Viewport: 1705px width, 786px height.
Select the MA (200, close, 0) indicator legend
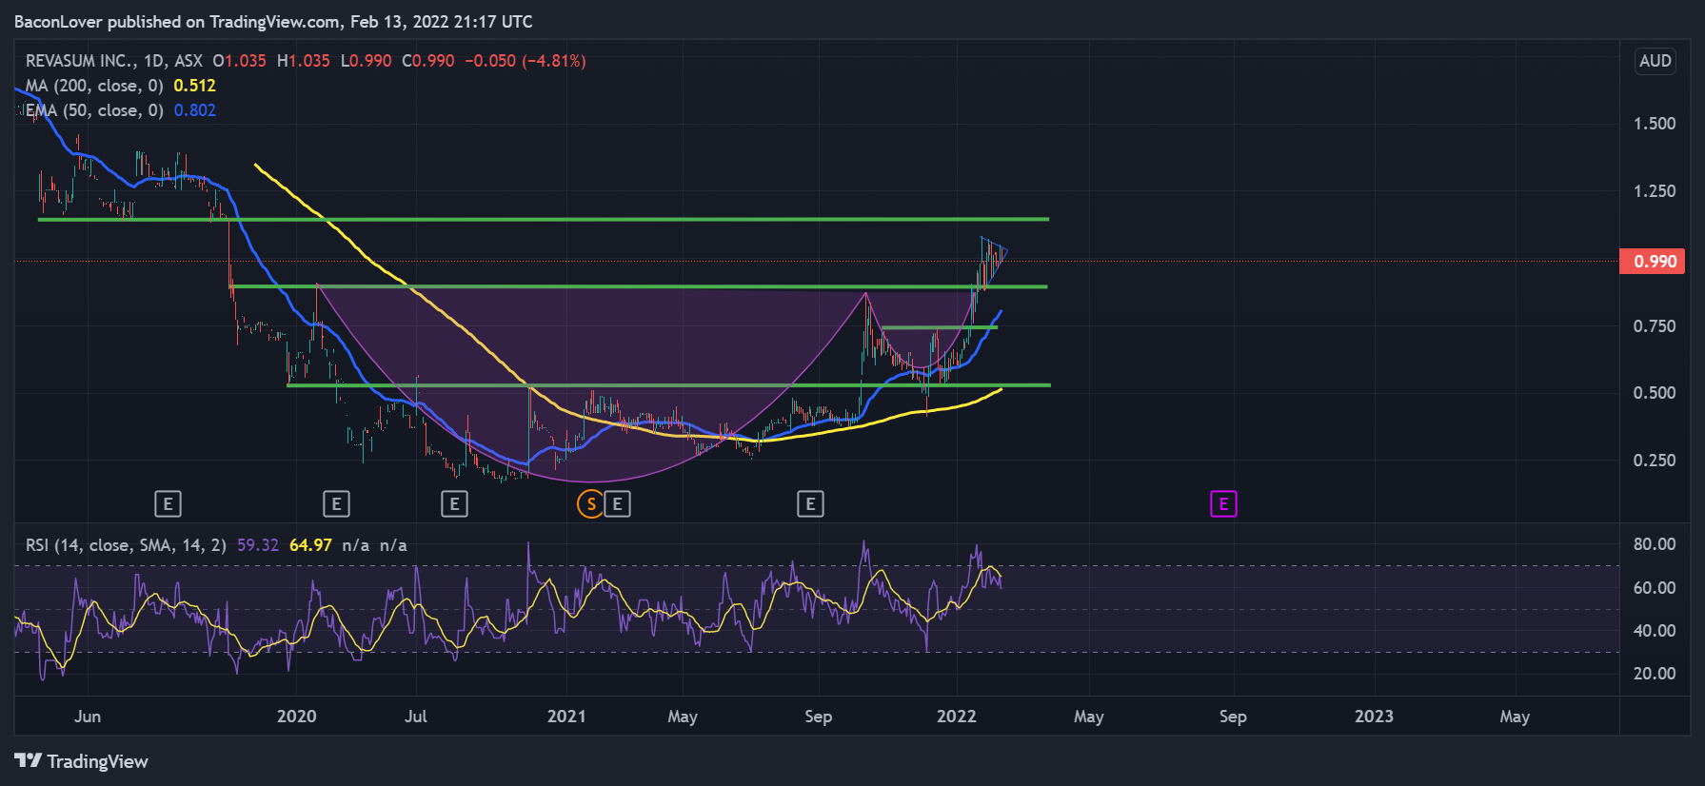point(94,86)
